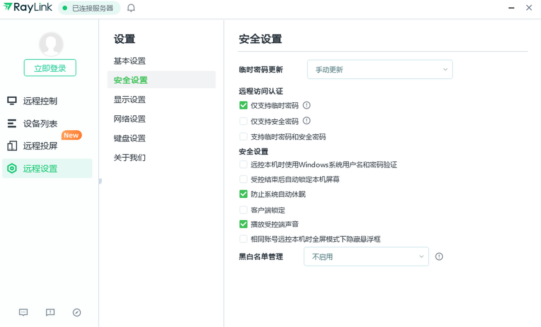541x327 pixels.
Task: Minimize the RayLink window
Action: pos(511,8)
